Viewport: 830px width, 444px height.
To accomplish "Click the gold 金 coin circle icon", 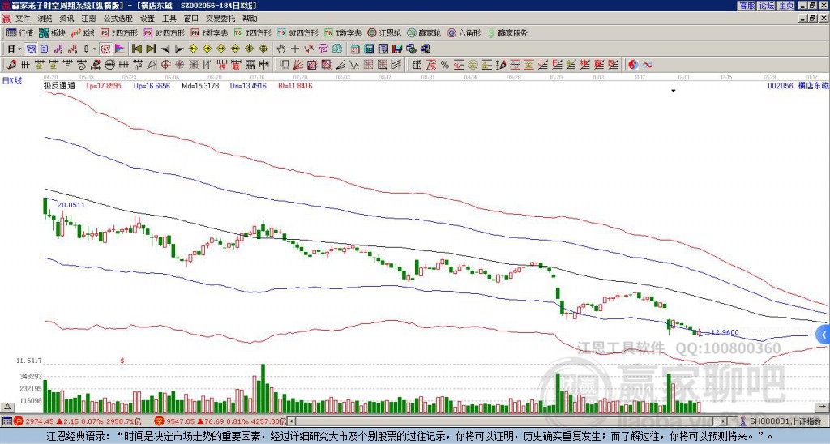I will (473, 65).
